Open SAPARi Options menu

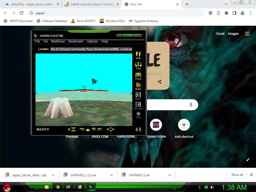click(92, 41)
